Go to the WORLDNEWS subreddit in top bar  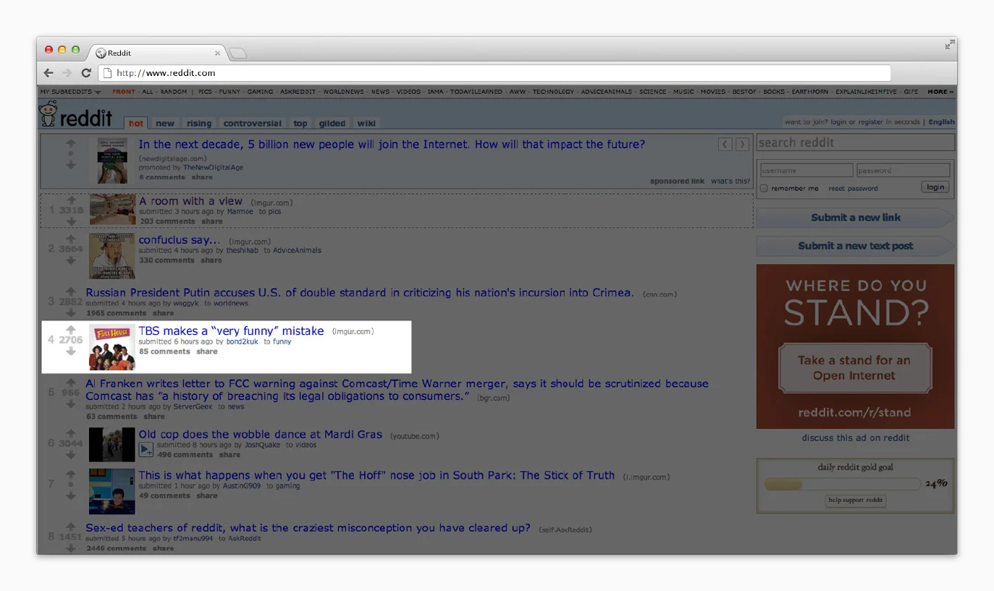point(344,92)
